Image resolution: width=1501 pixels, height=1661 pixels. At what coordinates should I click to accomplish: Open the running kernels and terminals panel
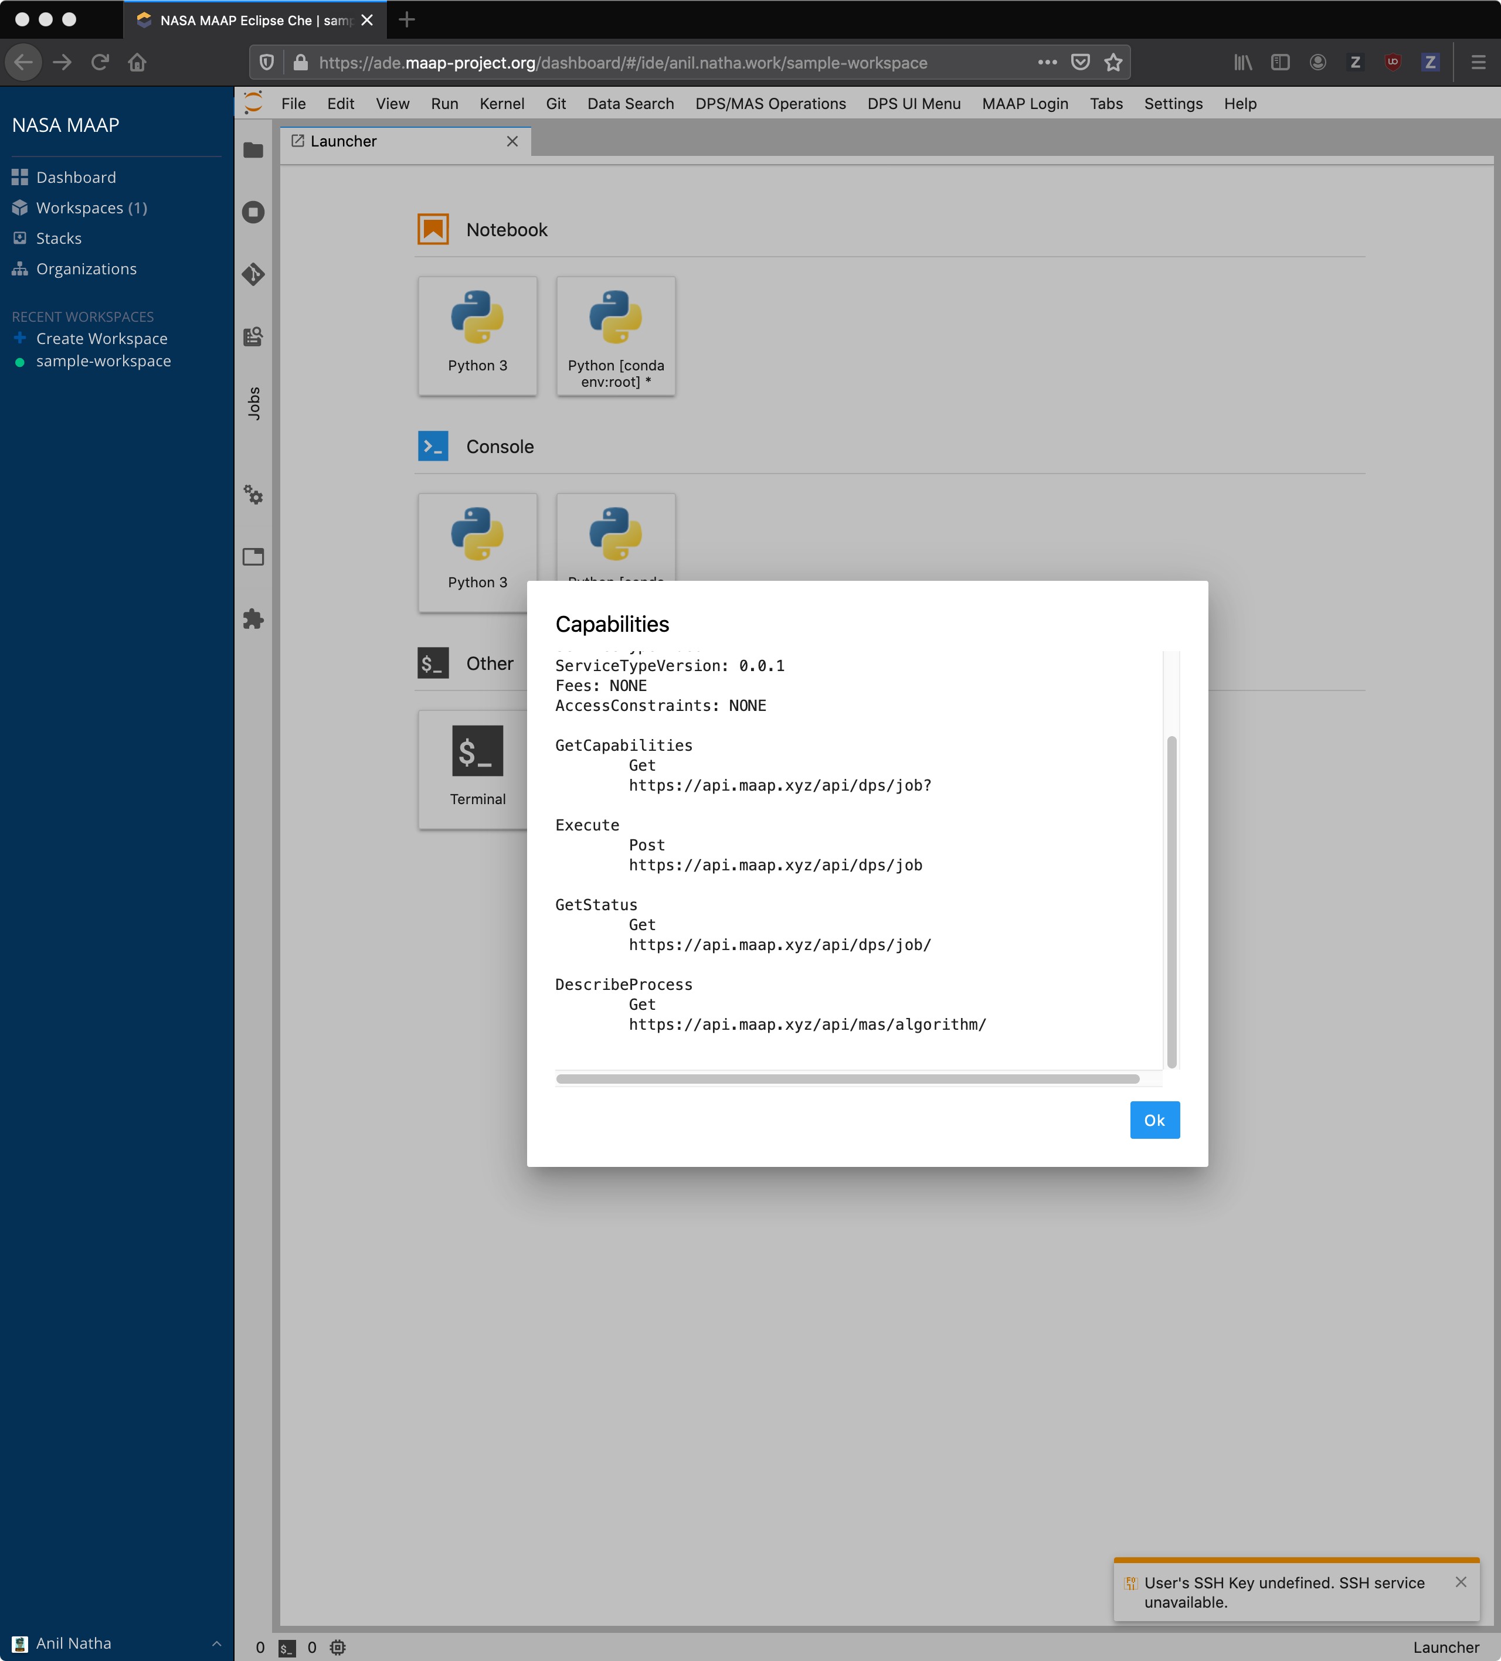pos(253,212)
